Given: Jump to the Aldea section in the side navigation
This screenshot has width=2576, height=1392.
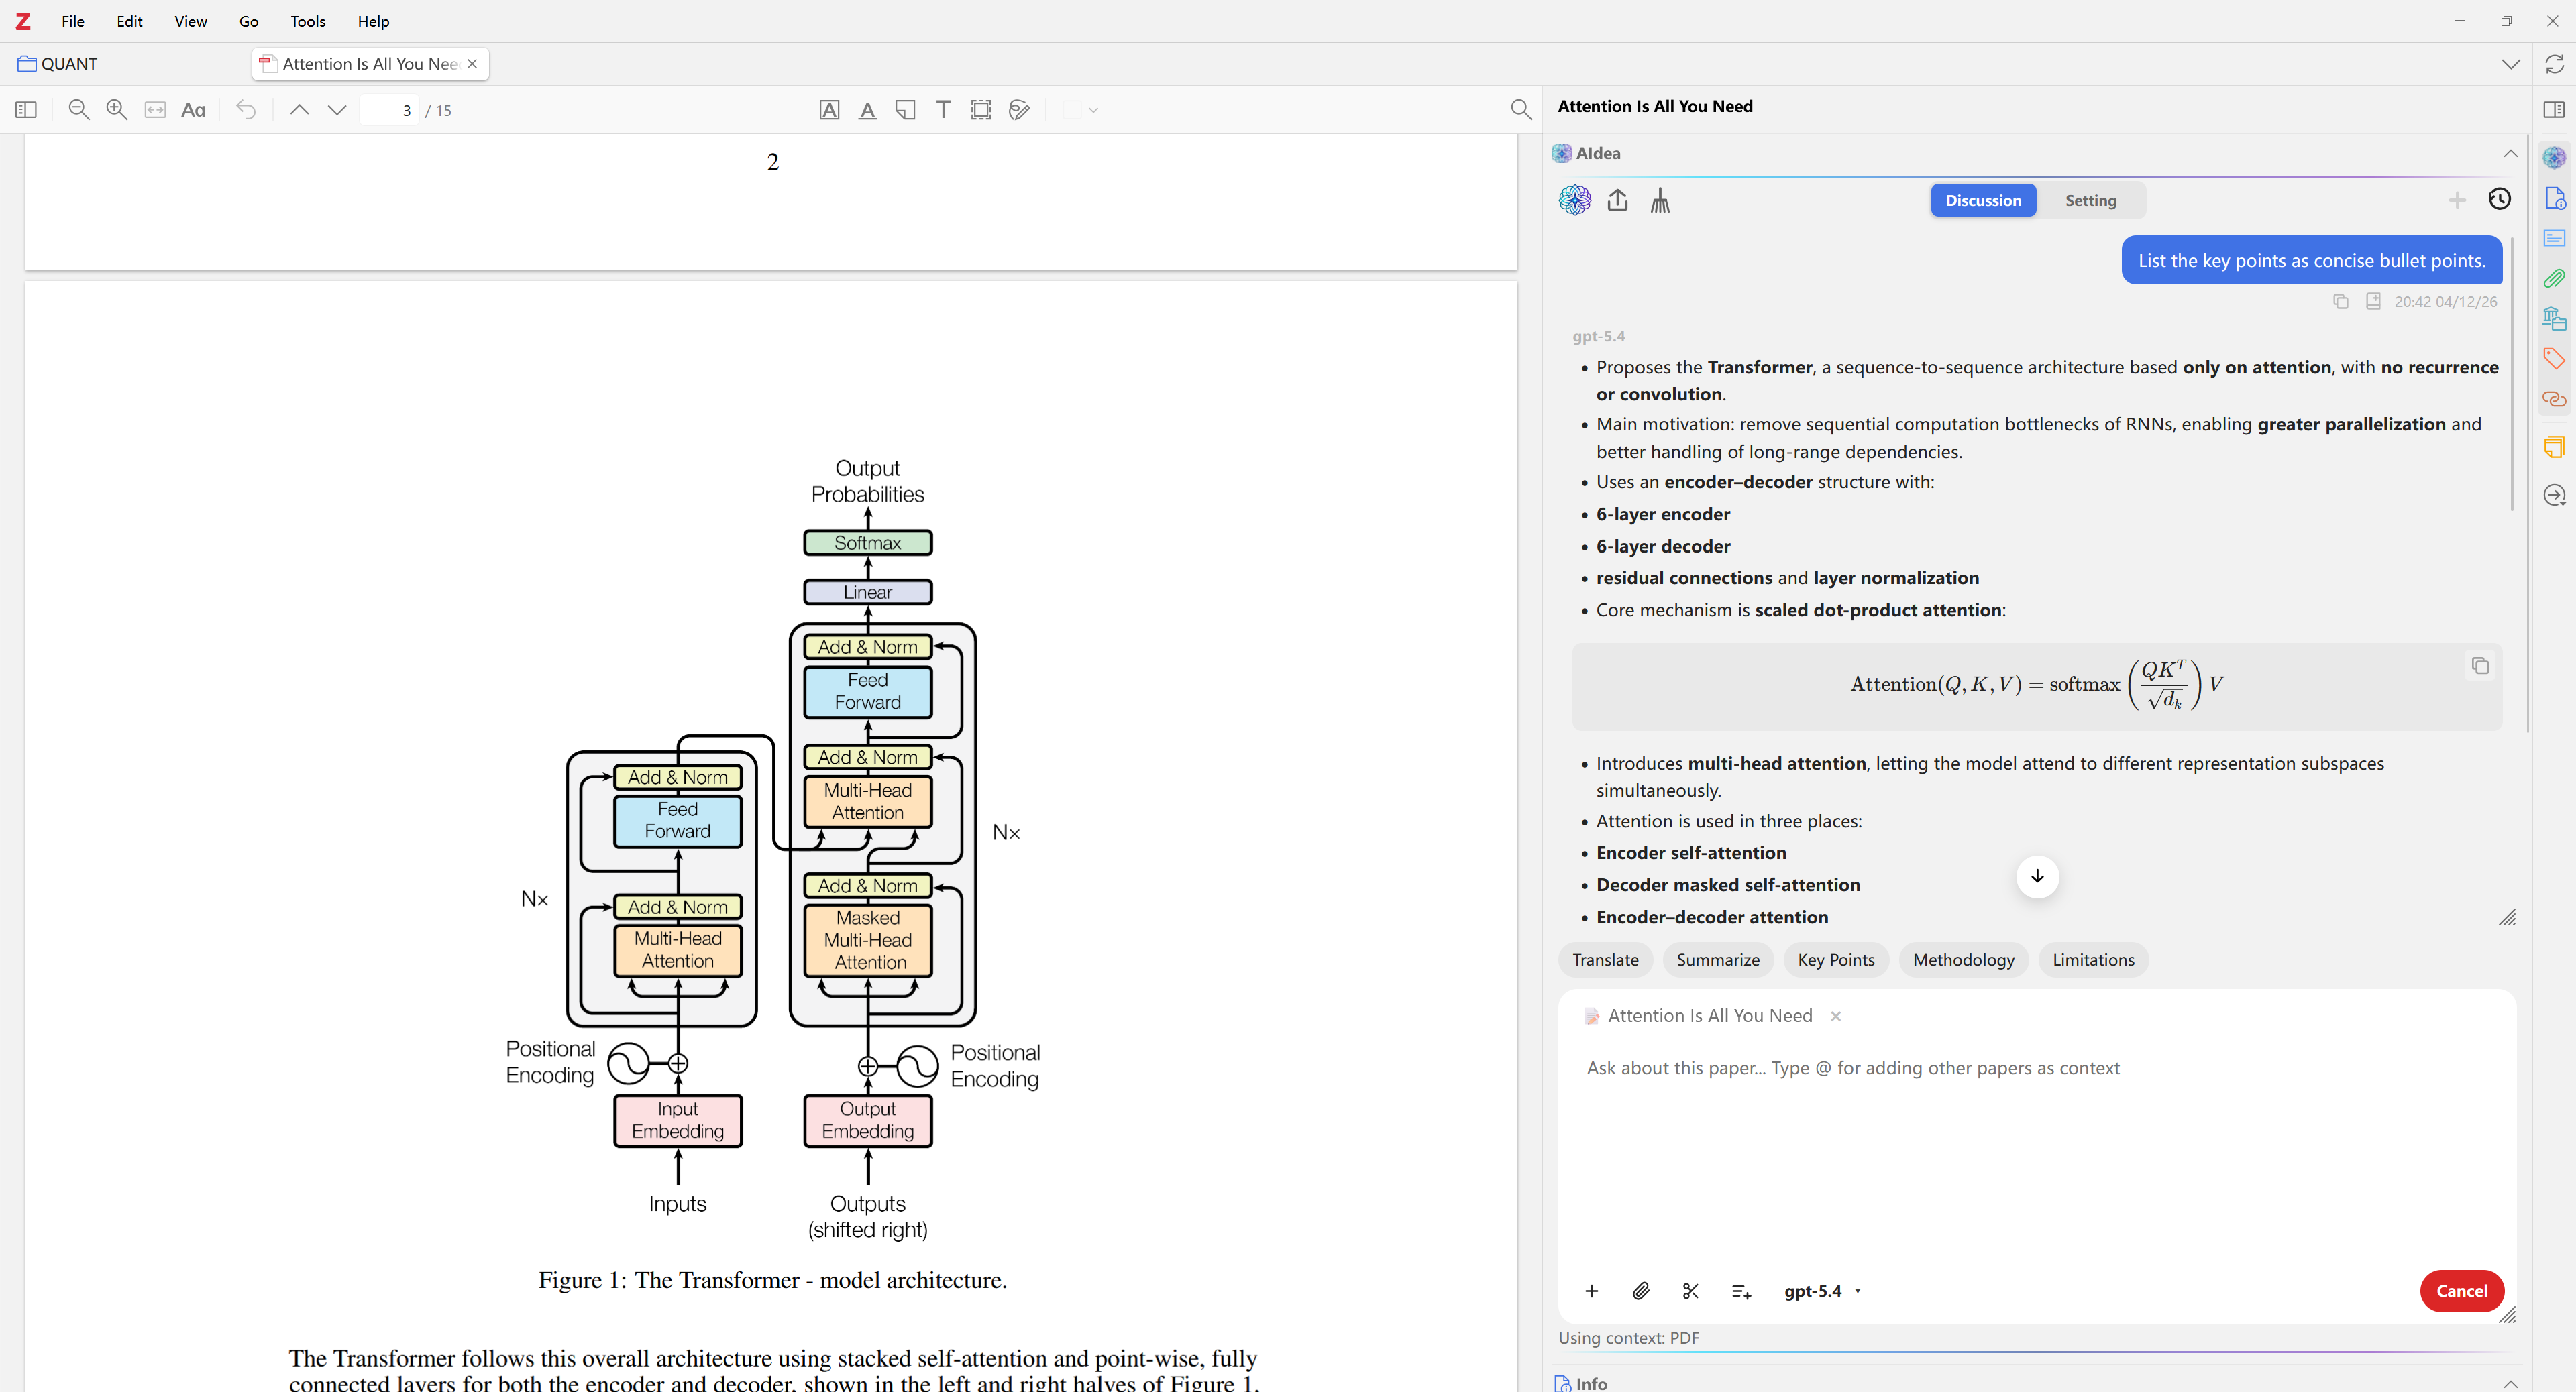Looking at the screenshot, I should (x=2554, y=158).
